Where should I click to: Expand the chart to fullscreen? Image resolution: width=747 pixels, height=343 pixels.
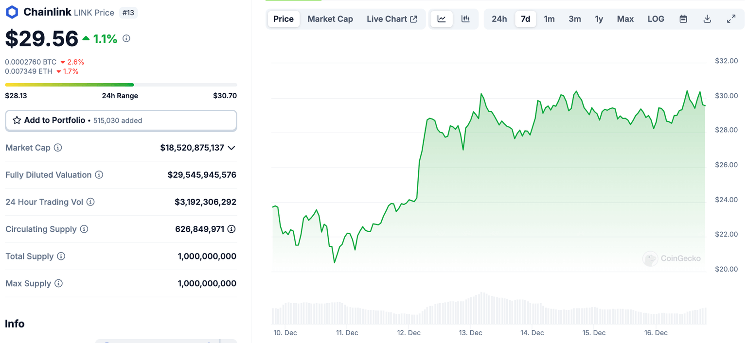click(731, 19)
